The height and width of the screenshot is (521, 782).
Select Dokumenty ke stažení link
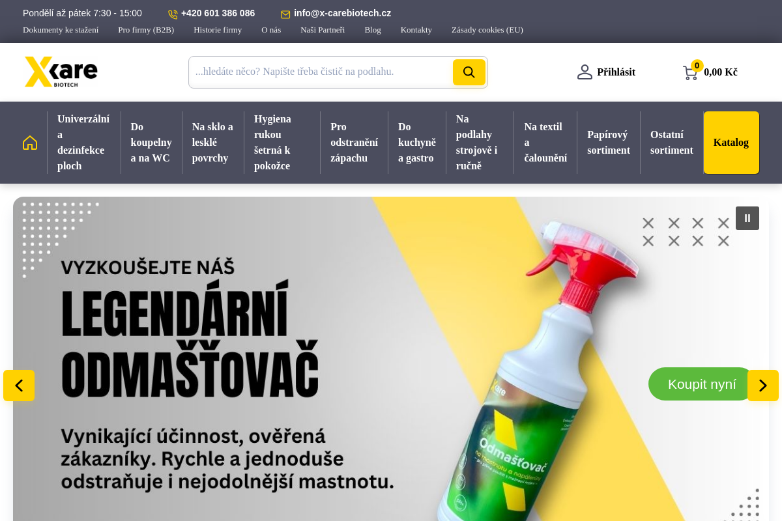[61, 30]
